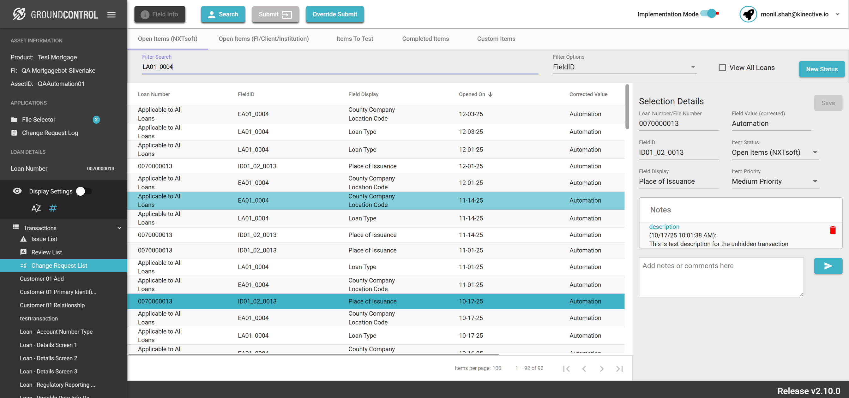The height and width of the screenshot is (398, 849).
Task: Select the alphabetical AZ sort icon
Action: pyautogui.click(x=36, y=208)
